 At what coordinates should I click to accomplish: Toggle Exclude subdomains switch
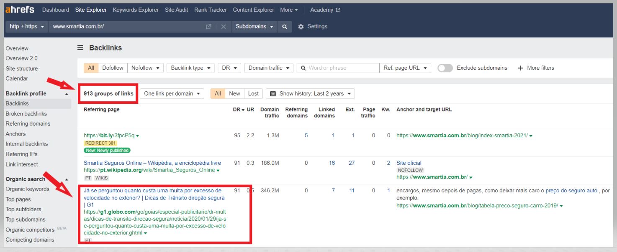click(x=445, y=68)
